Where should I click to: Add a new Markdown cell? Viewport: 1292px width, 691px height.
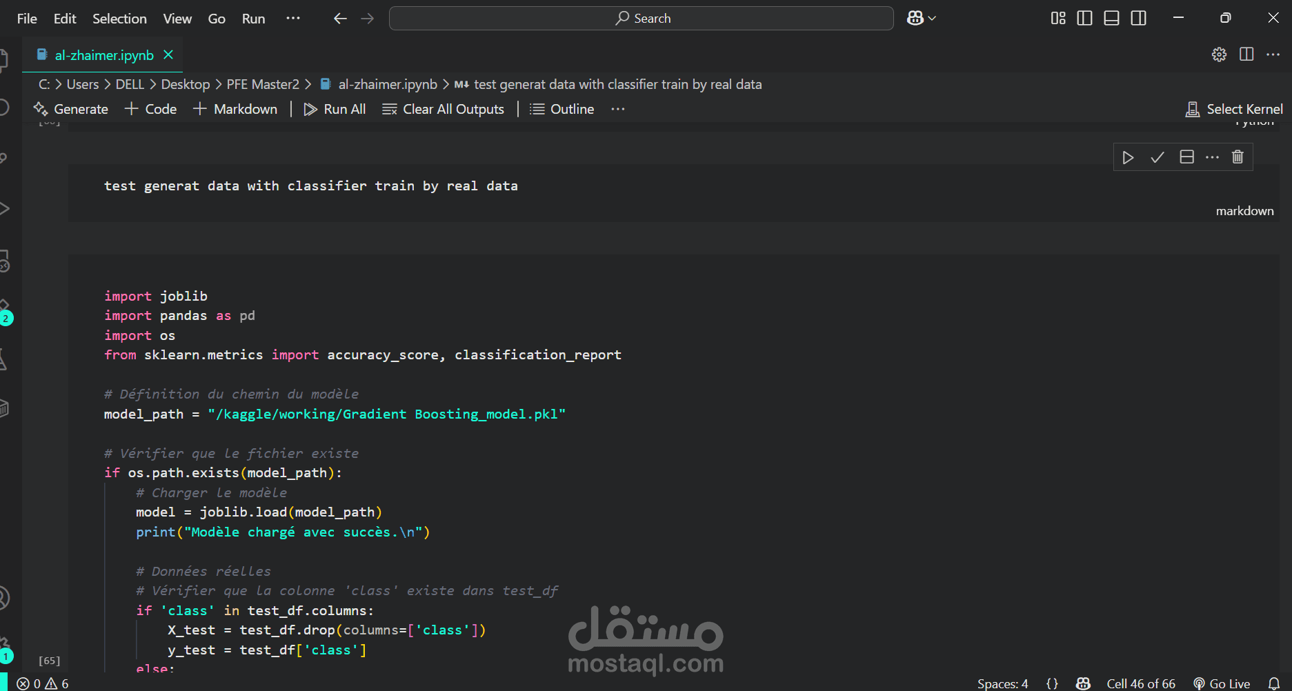(x=235, y=109)
